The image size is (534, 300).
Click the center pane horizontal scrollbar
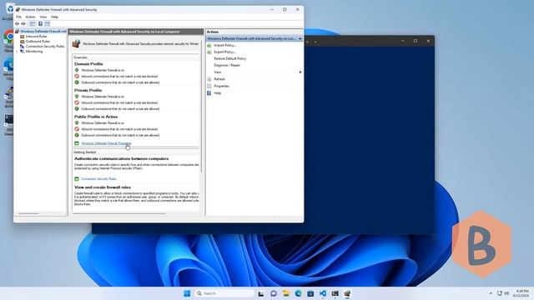119,214
